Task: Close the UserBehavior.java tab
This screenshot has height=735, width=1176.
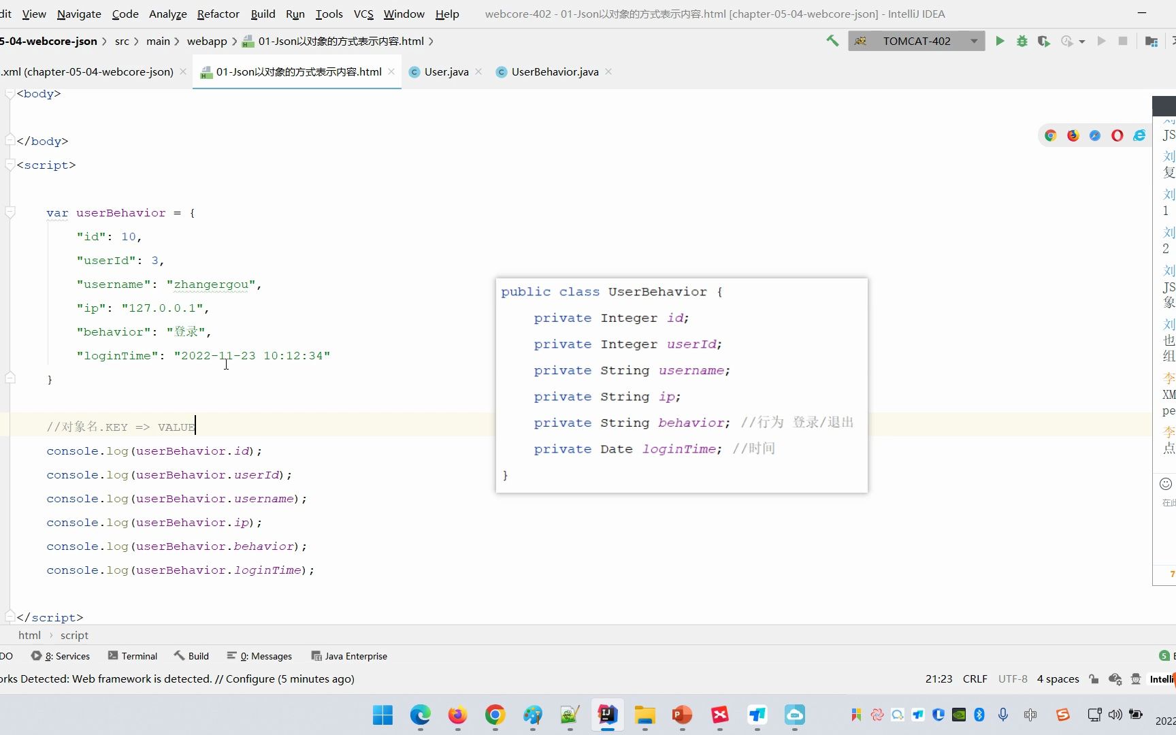Action: click(x=608, y=71)
